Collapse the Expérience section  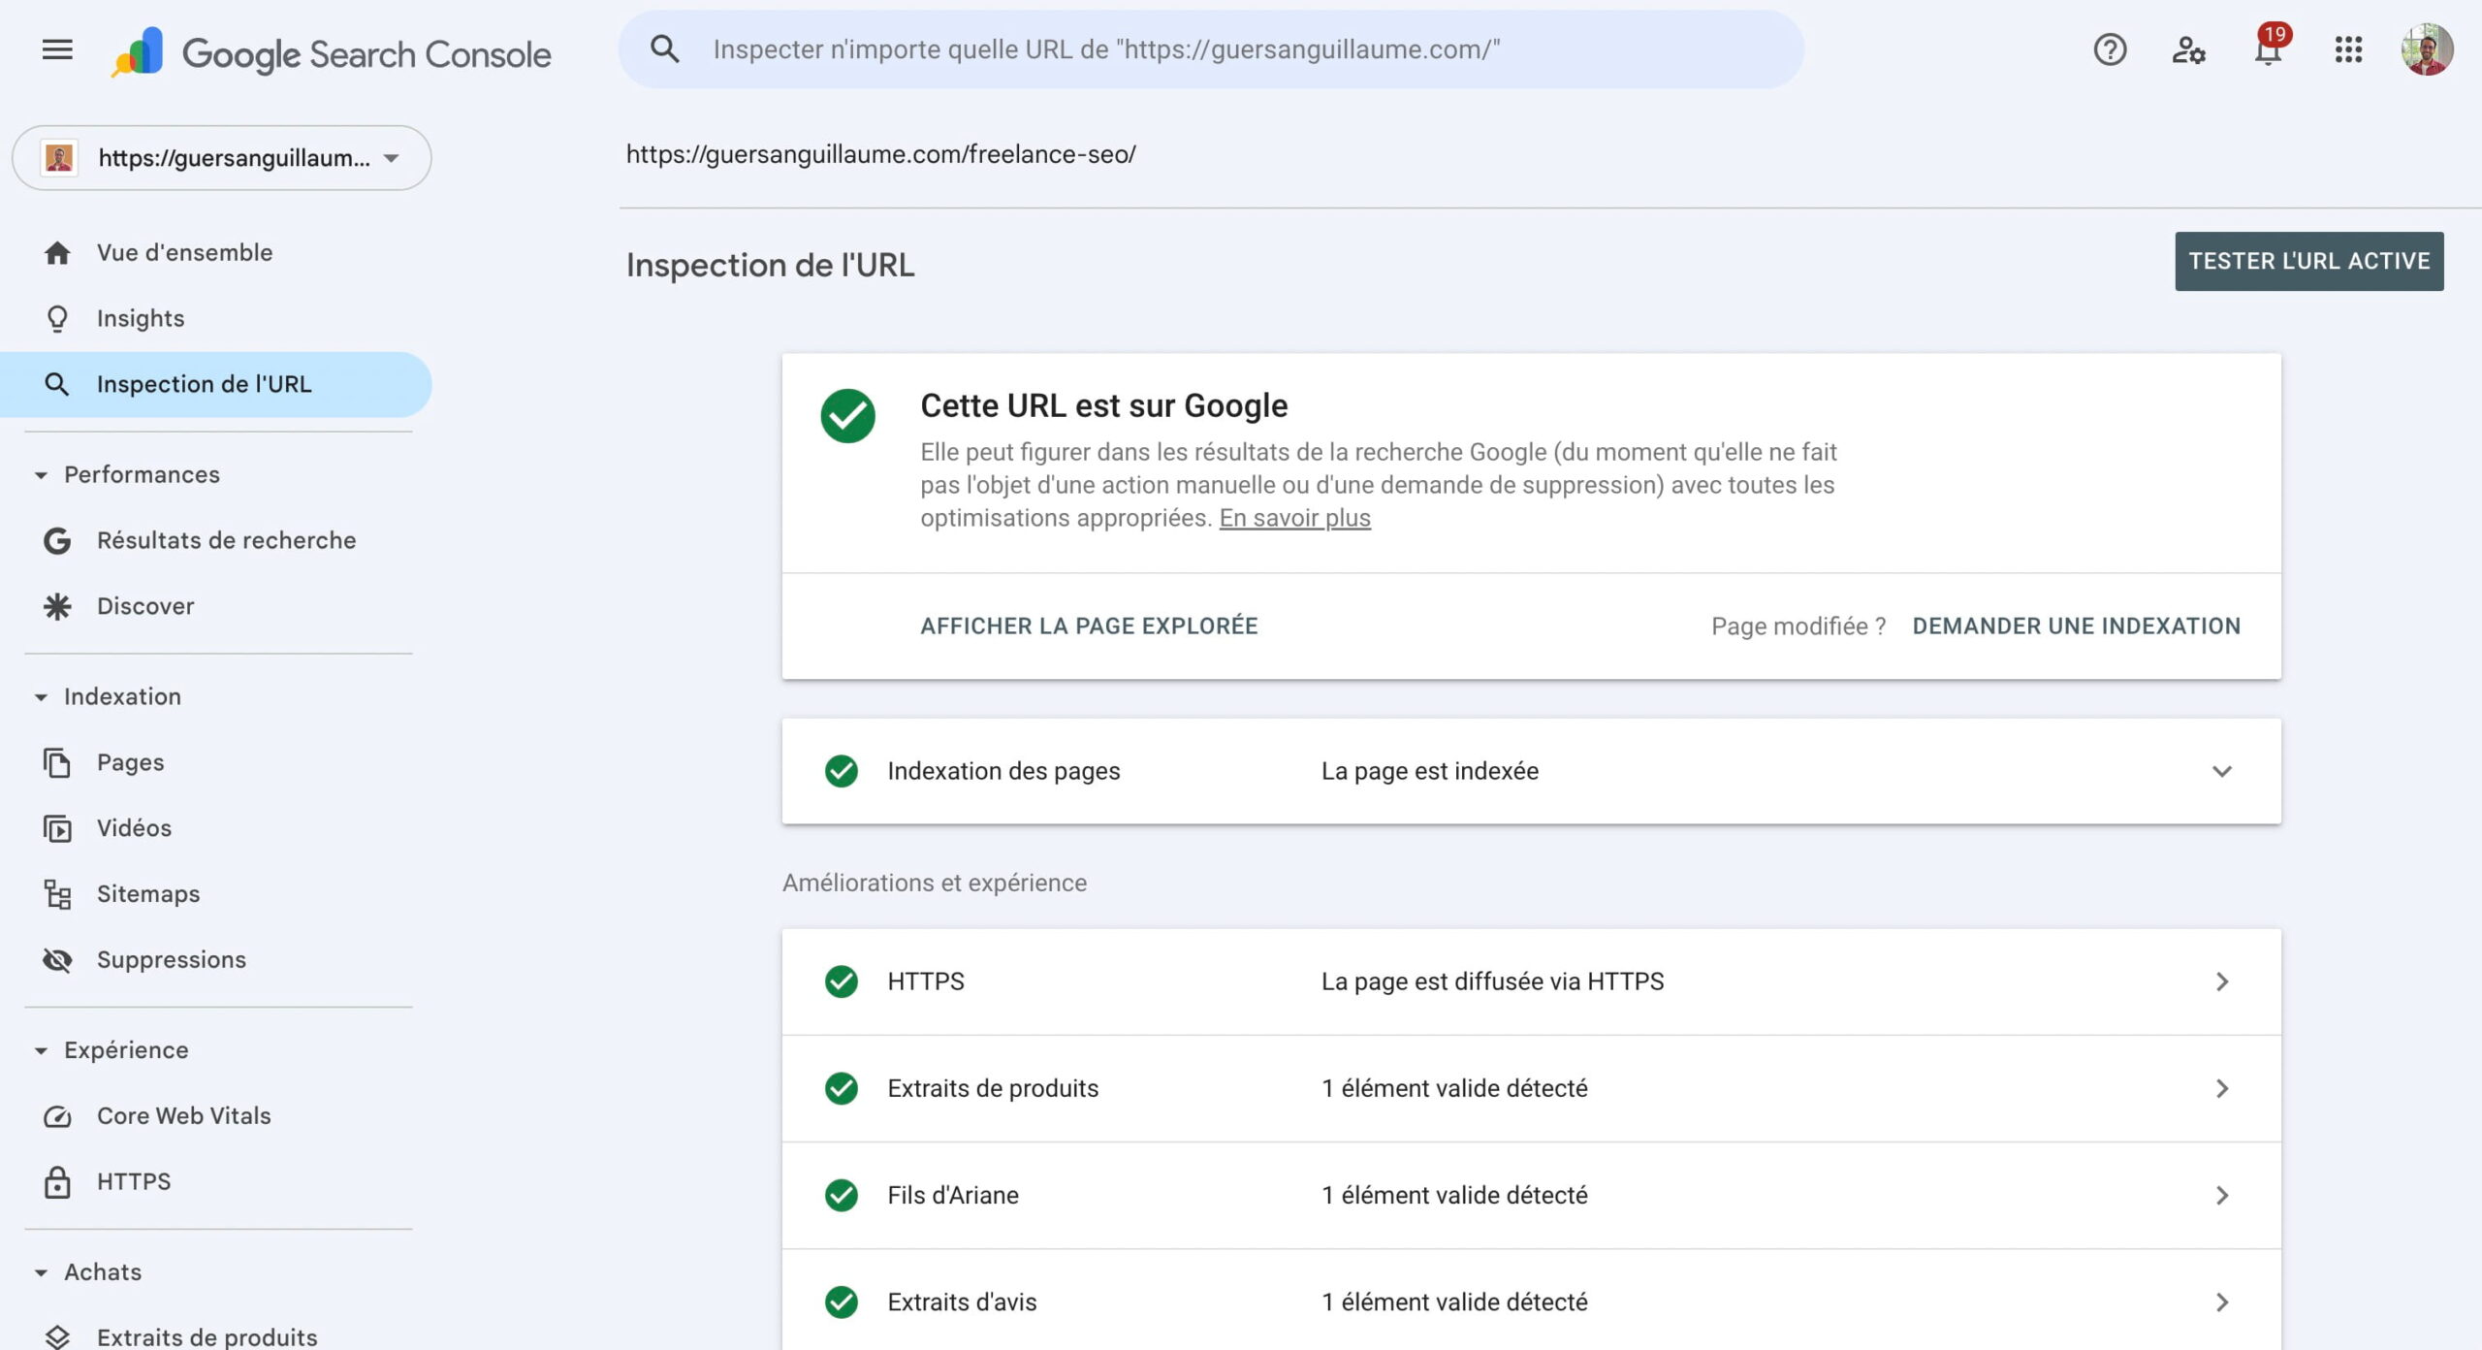(x=40, y=1049)
